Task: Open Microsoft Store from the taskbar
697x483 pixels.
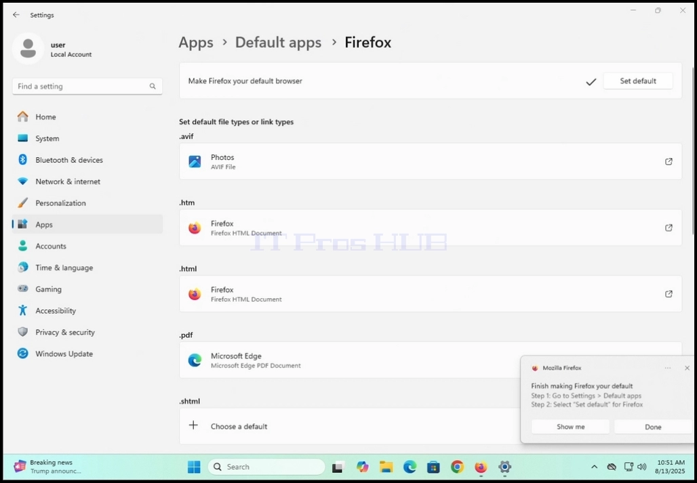Action: 433,467
